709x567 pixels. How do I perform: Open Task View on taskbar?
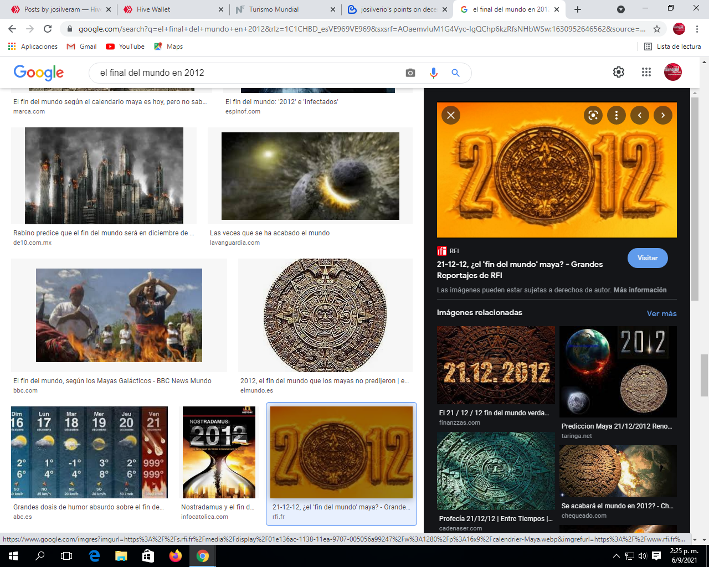tap(66, 556)
